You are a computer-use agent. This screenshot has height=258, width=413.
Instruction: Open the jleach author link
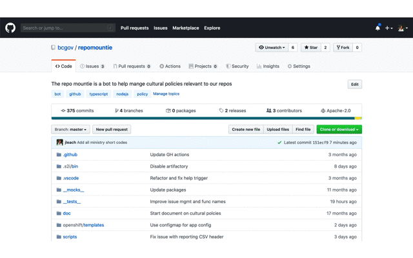[70, 143]
